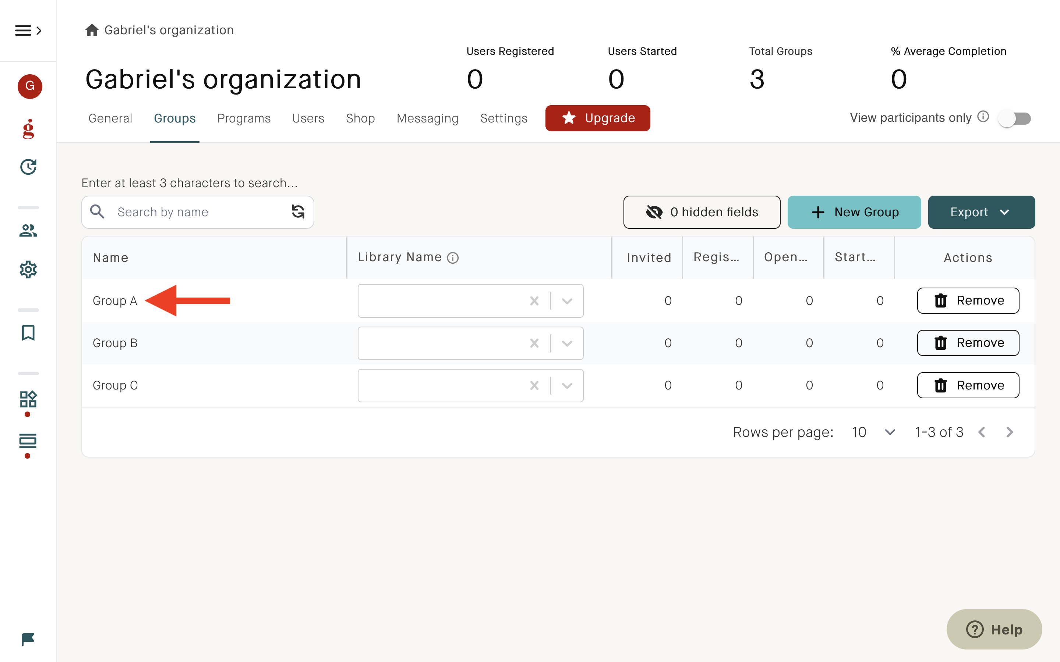Show Library Name info tooltip

(x=453, y=258)
